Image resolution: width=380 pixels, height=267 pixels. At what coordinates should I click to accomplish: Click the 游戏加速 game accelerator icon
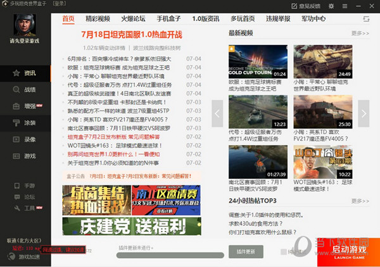(11, 257)
